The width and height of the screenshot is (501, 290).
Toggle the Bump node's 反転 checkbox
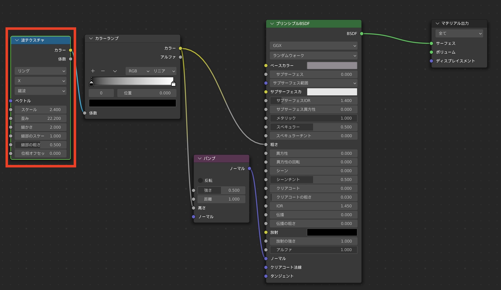pyautogui.click(x=200, y=180)
